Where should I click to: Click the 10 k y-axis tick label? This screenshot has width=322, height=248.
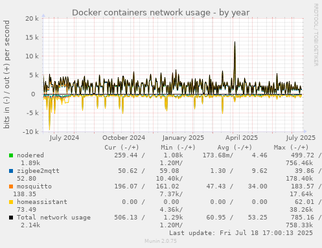click(x=32, y=56)
